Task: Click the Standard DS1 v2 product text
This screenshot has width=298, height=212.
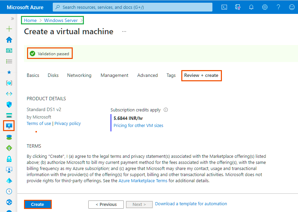Action: pyautogui.click(x=44, y=109)
